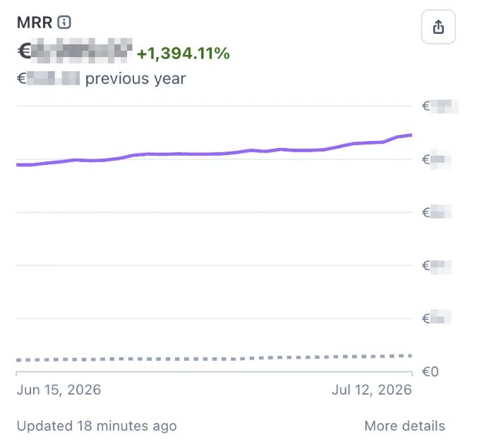This screenshot has width=477, height=444.
Task: Open the MRR info icon
Action: [x=64, y=22]
